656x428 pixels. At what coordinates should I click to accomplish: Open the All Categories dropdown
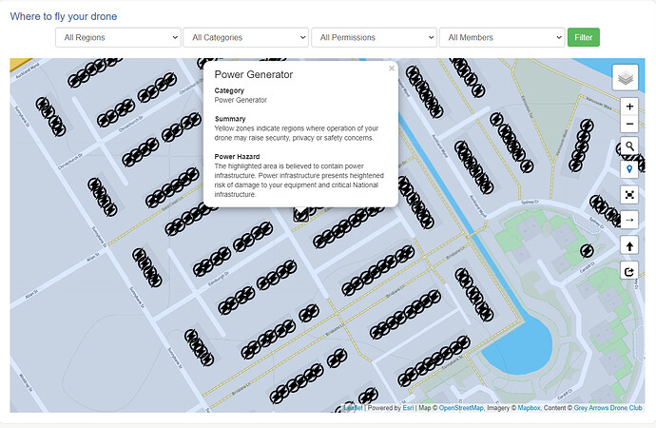click(245, 37)
